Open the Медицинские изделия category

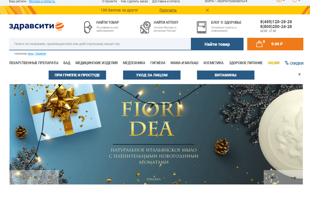[x=96, y=63]
